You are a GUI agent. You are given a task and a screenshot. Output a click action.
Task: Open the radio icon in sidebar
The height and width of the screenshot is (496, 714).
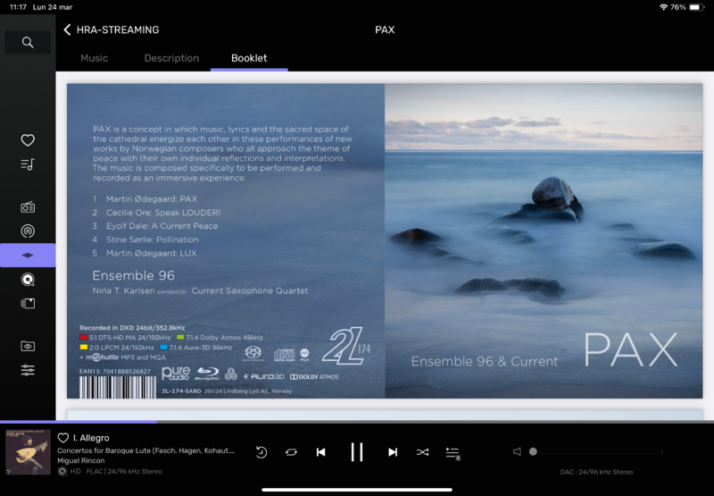pyautogui.click(x=28, y=207)
